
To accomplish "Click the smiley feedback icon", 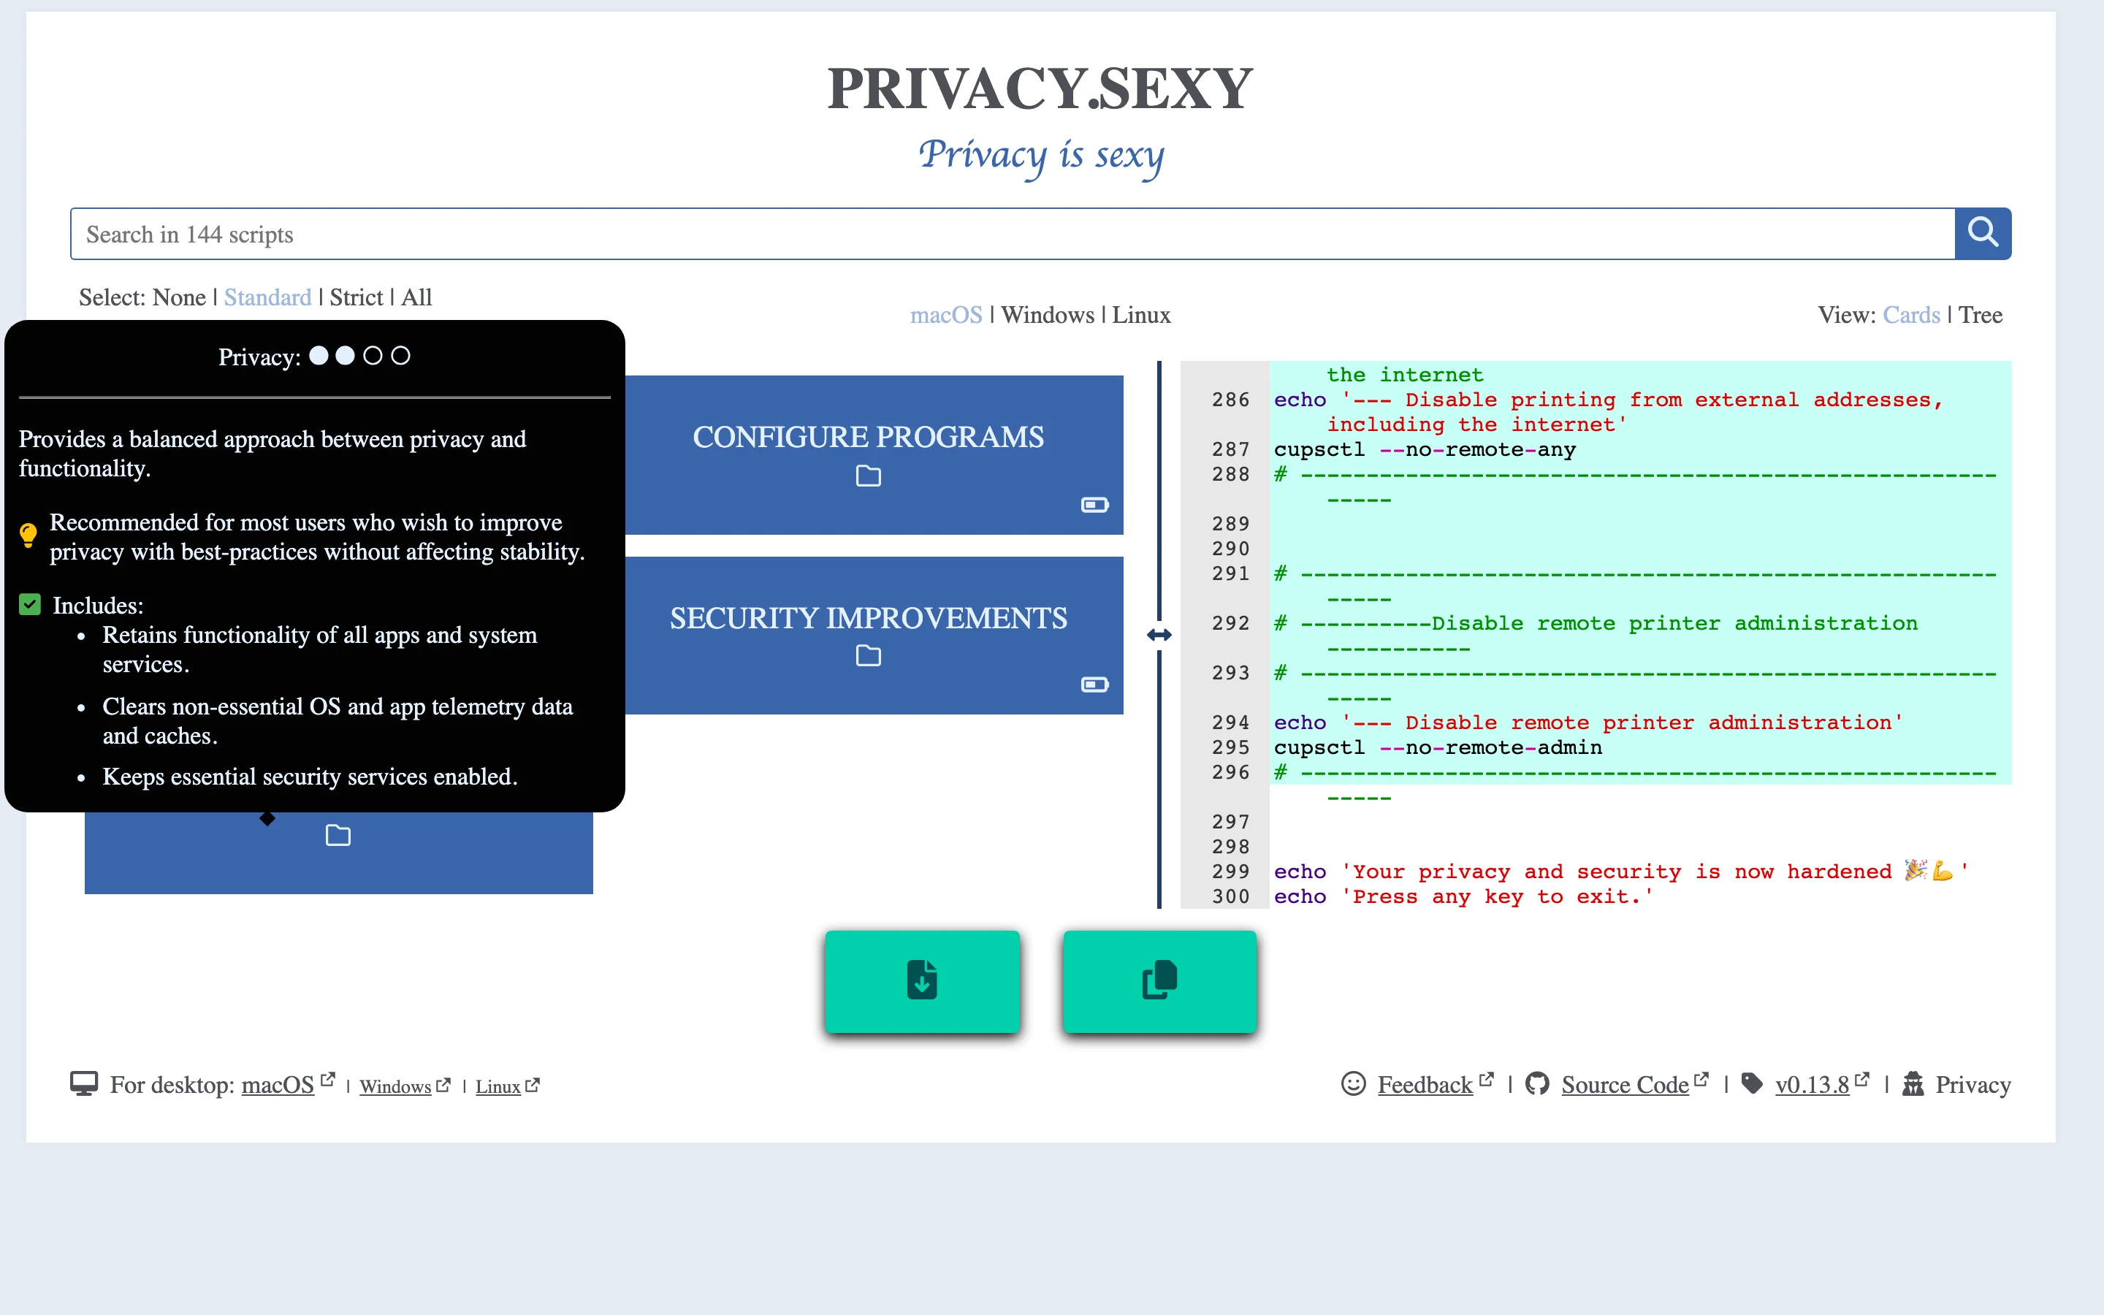I will [x=1354, y=1083].
